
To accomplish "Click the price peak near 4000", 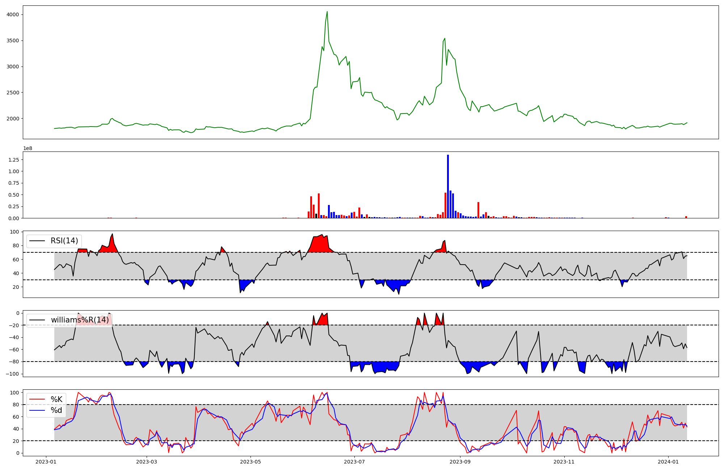I will click(x=327, y=12).
